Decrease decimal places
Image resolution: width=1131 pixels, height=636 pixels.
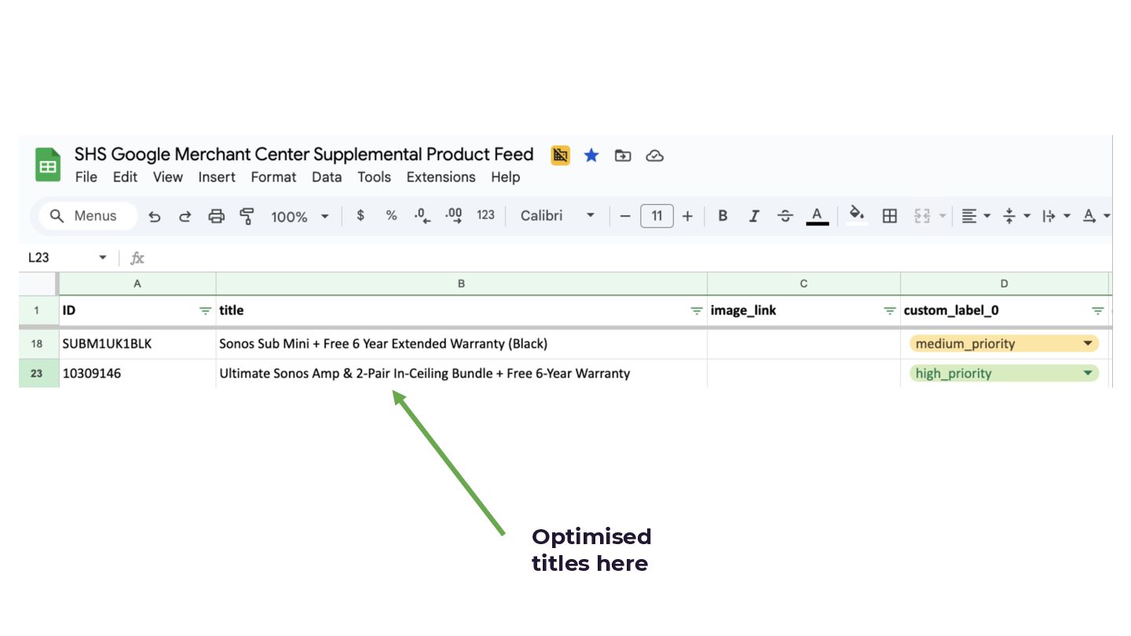423,216
